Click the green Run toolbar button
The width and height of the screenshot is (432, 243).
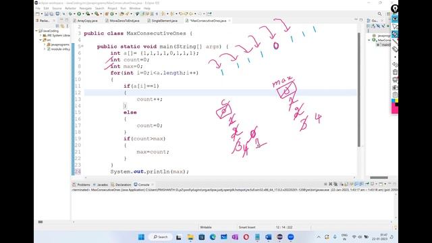click(x=79, y=13)
